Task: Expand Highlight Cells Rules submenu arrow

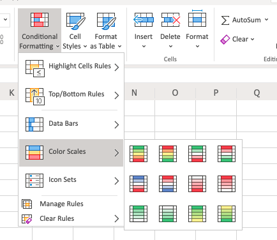Action: (x=117, y=68)
